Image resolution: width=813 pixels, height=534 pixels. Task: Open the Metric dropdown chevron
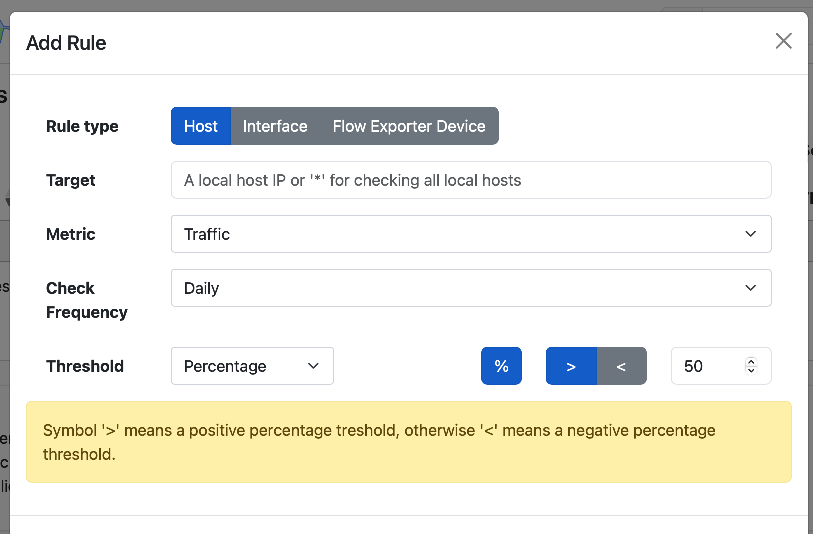[x=750, y=234]
